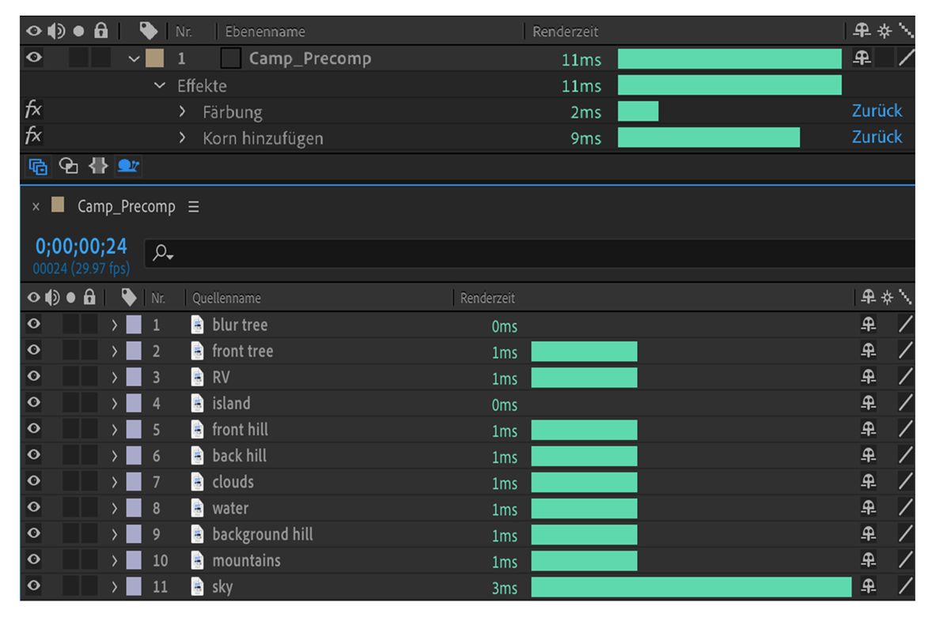This screenshot has width=932, height=621.
Task: Click the fx icon beside Färbung effect
Action: pos(33,111)
